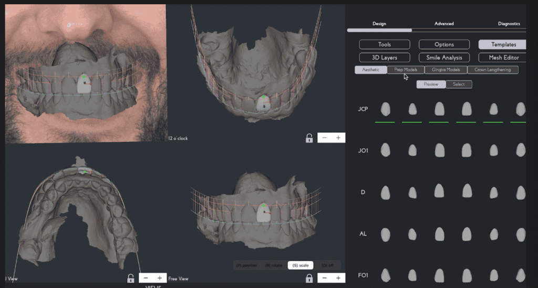Click the lock icon in the bottom-left view
Viewport: 538px width, 288px height.
130,278
